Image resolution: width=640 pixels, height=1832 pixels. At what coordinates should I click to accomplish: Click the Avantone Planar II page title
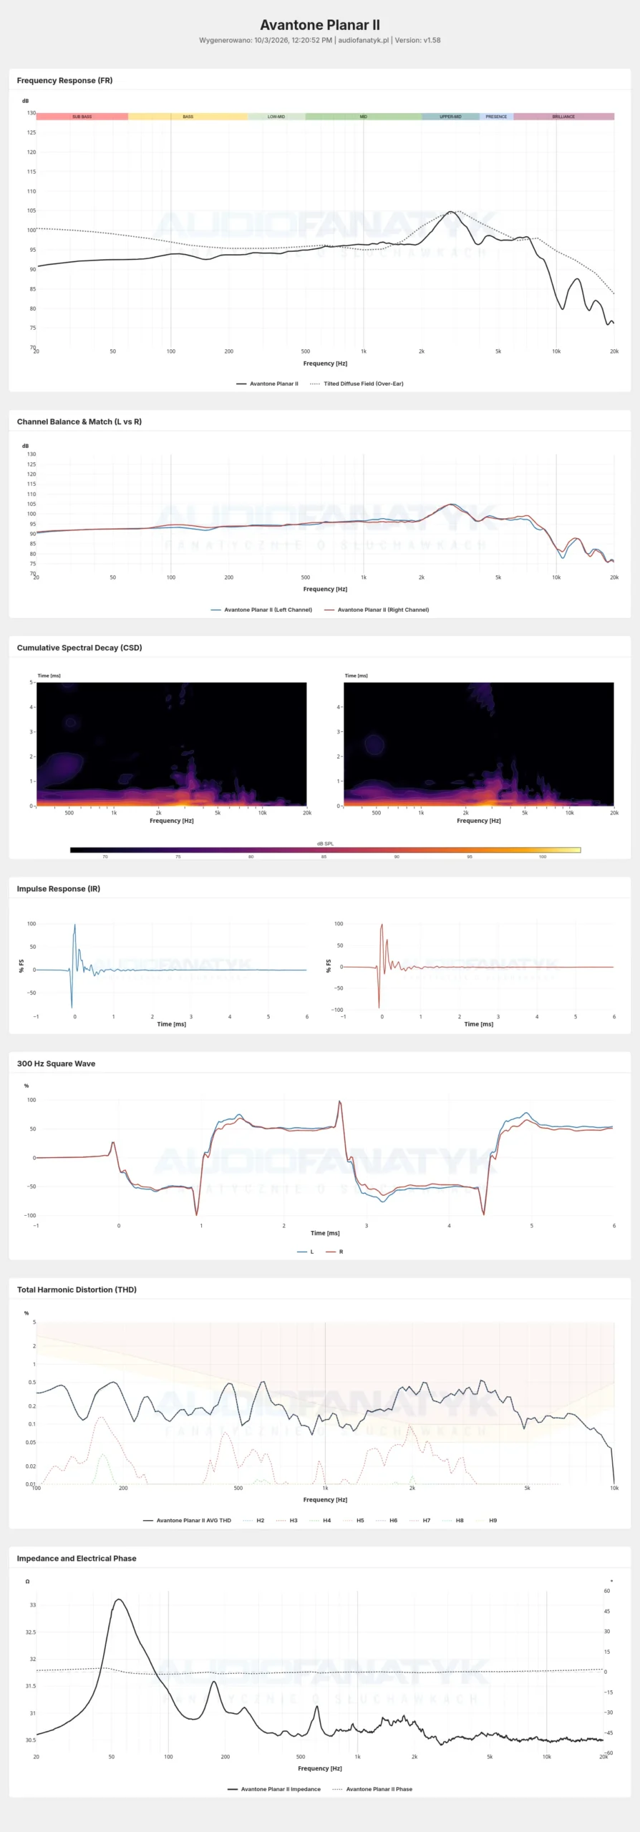pyautogui.click(x=320, y=25)
